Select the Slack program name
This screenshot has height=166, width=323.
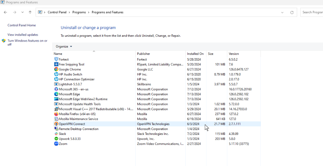tap(63, 134)
